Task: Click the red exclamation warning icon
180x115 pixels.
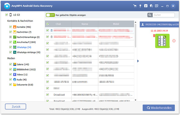Action: [174, 41]
